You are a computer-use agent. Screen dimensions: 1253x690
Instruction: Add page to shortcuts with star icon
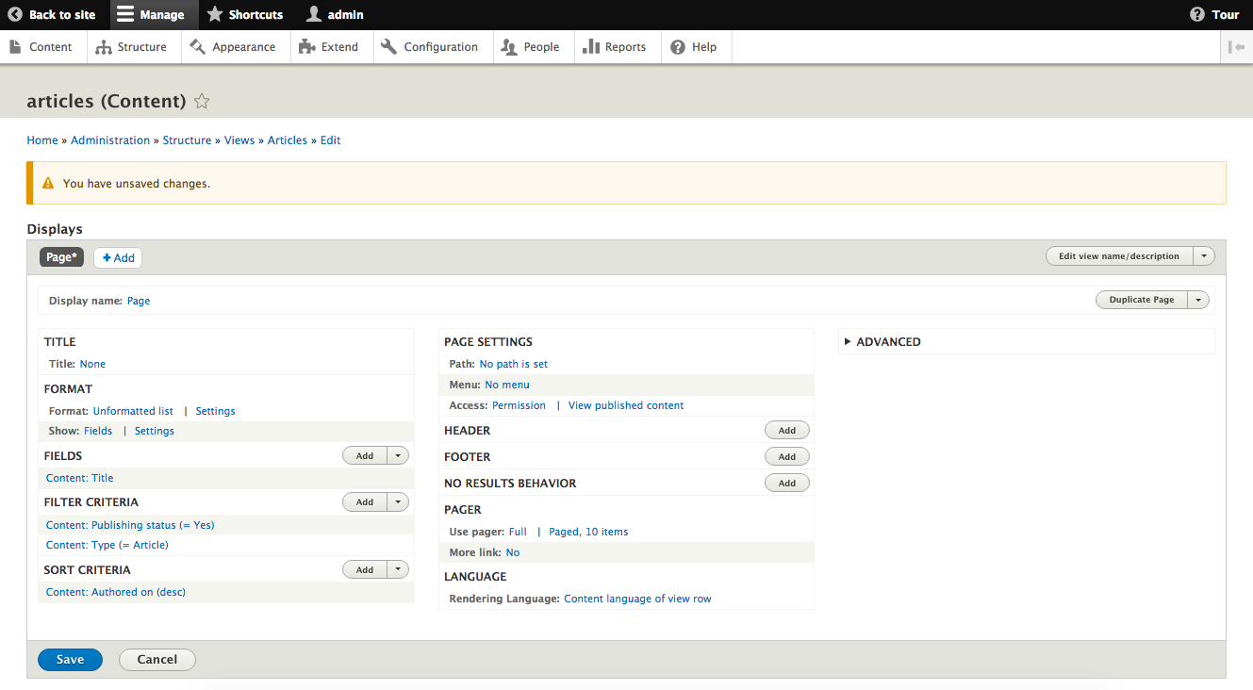(201, 102)
